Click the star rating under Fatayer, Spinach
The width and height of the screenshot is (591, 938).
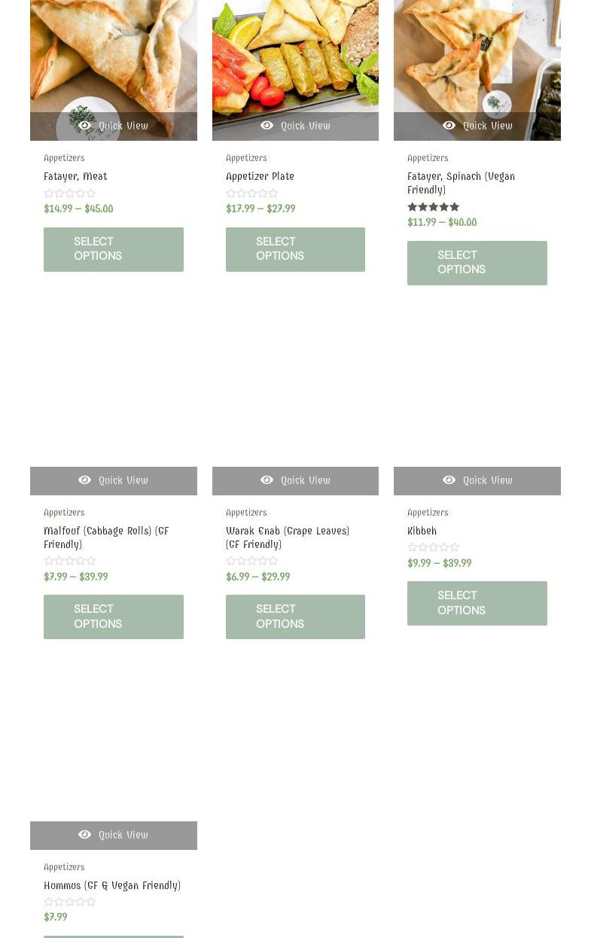tap(434, 207)
